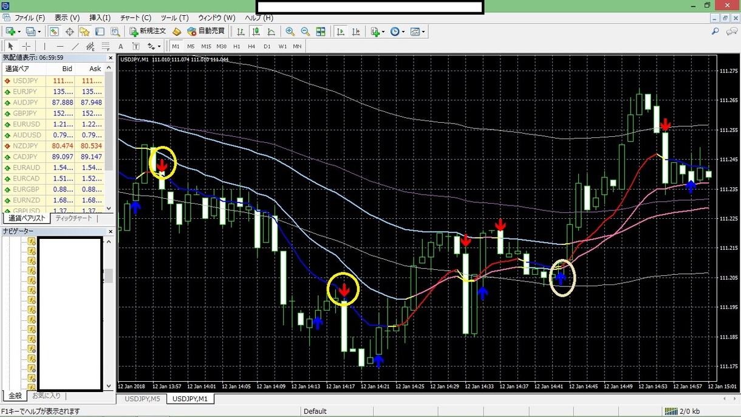This screenshot has width=741, height=417.
Task: Pick the vertical line drawing tool
Action: point(45,46)
